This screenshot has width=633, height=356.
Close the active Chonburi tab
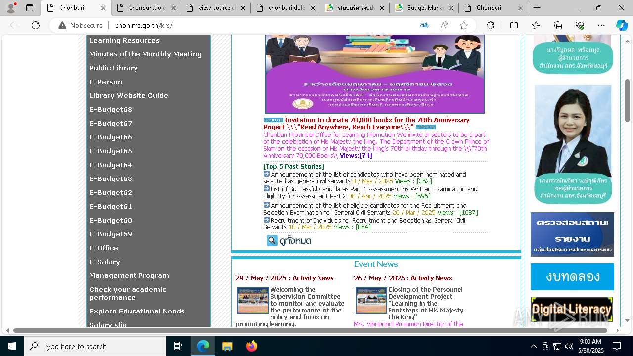click(x=103, y=8)
